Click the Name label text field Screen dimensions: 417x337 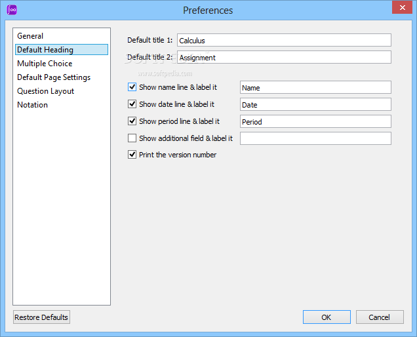pyautogui.click(x=315, y=87)
